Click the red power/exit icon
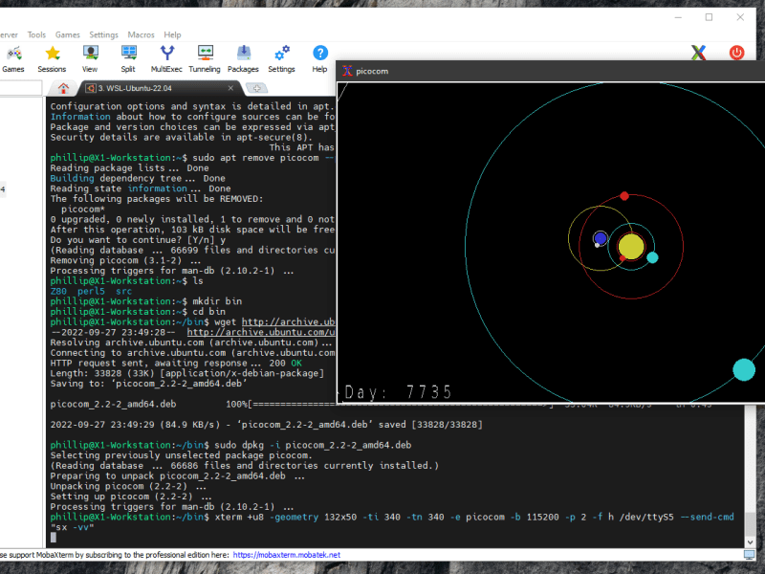765x574 pixels. (x=736, y=53)
